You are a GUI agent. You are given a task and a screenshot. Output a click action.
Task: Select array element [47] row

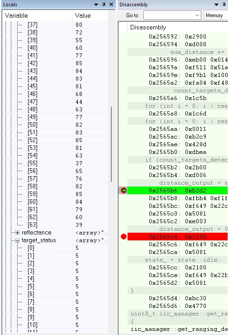pyautogui.click(x=55, y=102)
